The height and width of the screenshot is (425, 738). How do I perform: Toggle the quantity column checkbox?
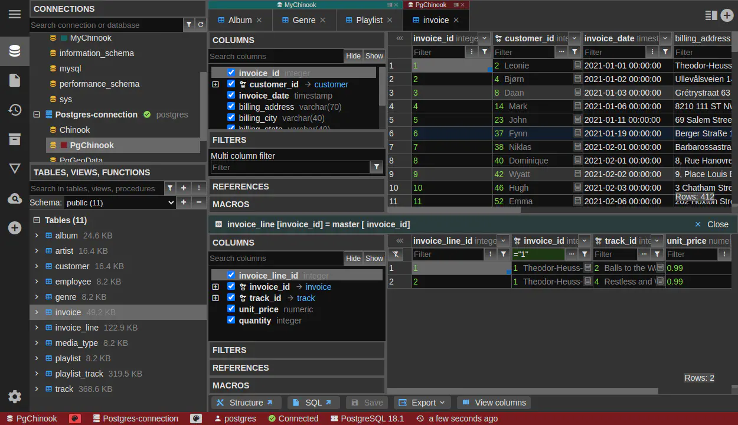click(231, 320)
